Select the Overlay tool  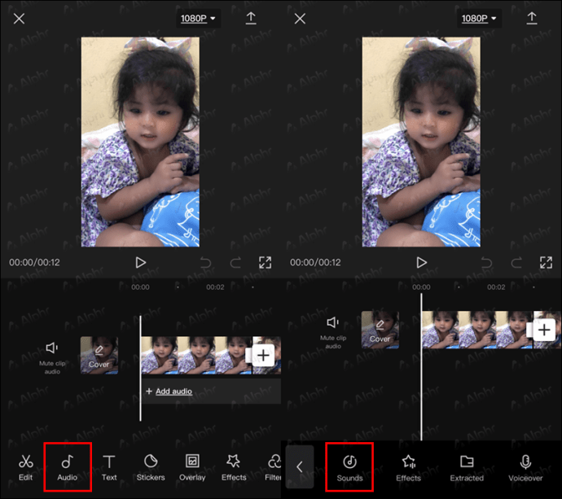click(x=192, y=467)
